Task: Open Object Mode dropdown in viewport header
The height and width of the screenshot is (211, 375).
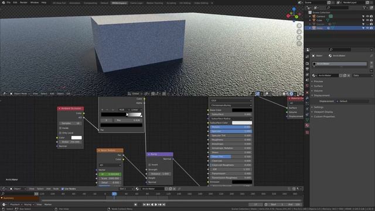Action: tap(19, 94)
